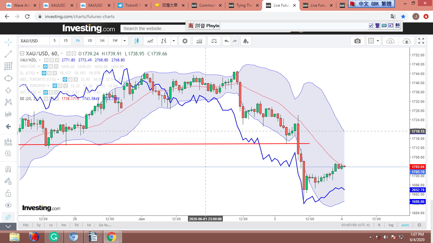Image resolution: width=433 pixels, height=243 pixels.
Task: Open chart settings gear in top toolbar
Action: point(185,41)
